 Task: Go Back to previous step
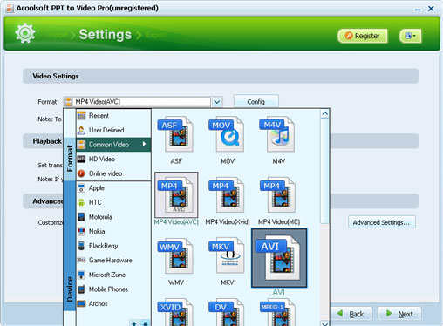click(351, 314)
